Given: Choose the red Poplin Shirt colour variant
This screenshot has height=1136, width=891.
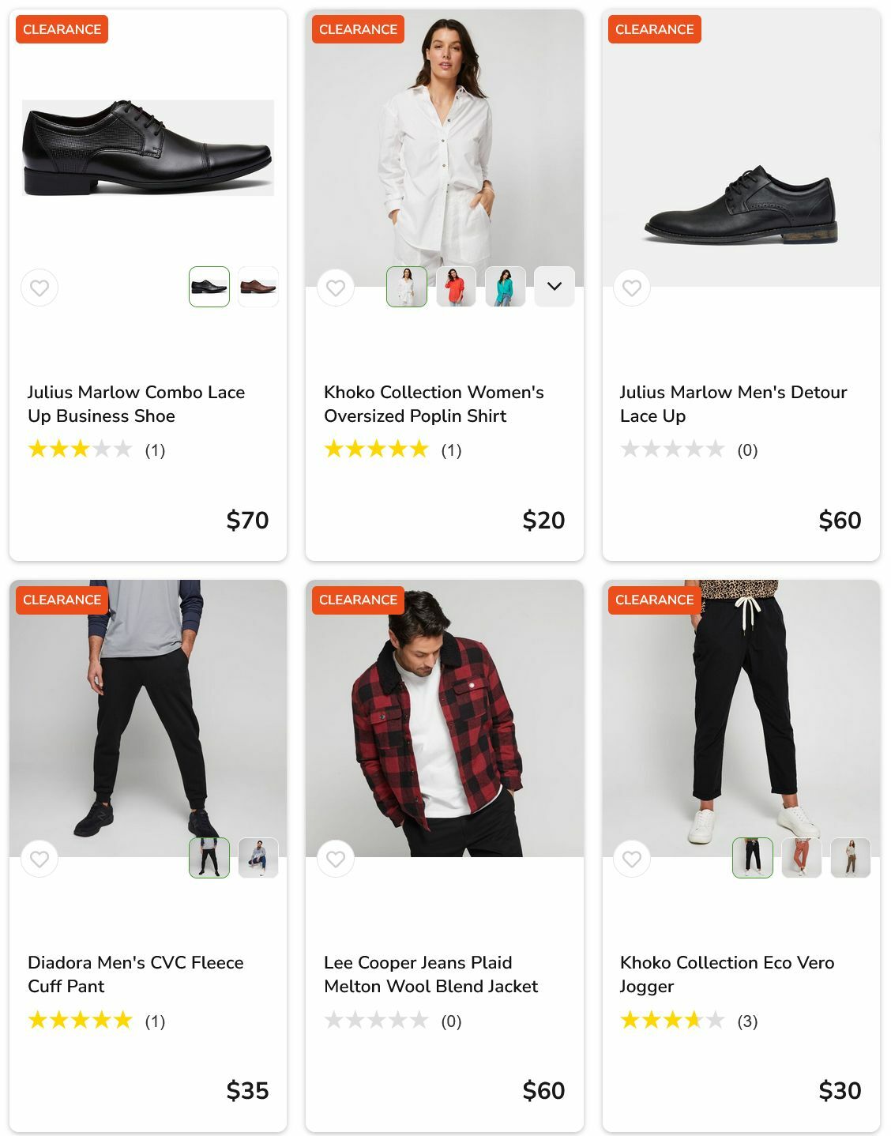Looking at the screenshot, I should click(456, 287).
